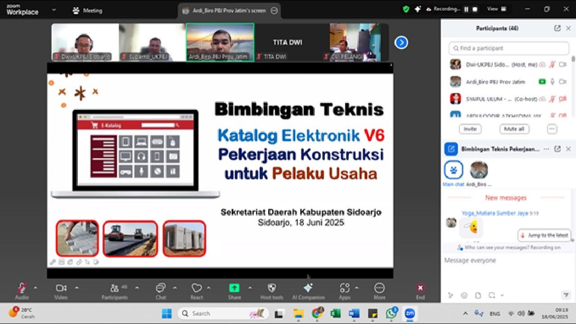Open the Chat icon in toolbar

(x=161, y=288)
